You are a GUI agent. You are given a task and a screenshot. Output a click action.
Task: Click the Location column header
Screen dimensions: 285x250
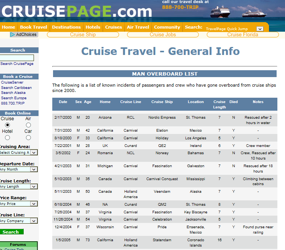tap(196, 102)
